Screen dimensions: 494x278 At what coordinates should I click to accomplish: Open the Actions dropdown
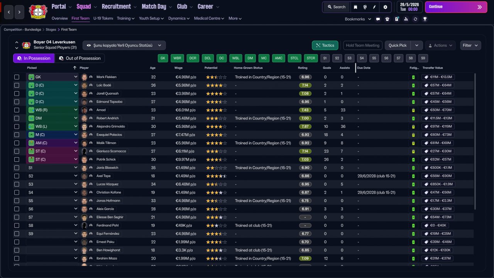click(440, 45)
